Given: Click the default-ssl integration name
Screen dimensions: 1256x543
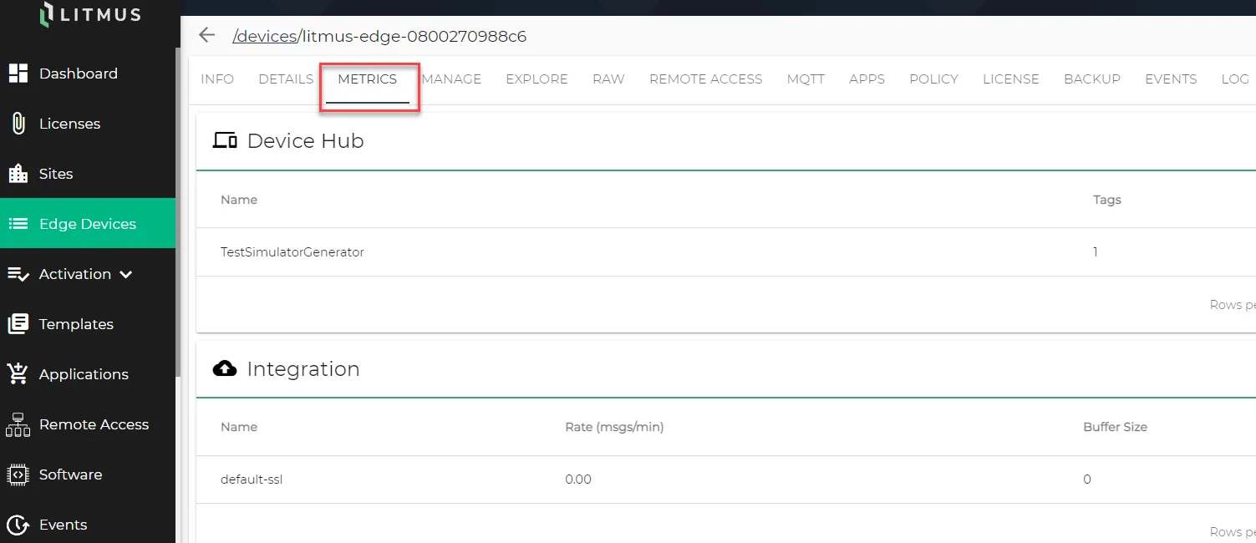Looking at the screenshot, I should (252, 480).
